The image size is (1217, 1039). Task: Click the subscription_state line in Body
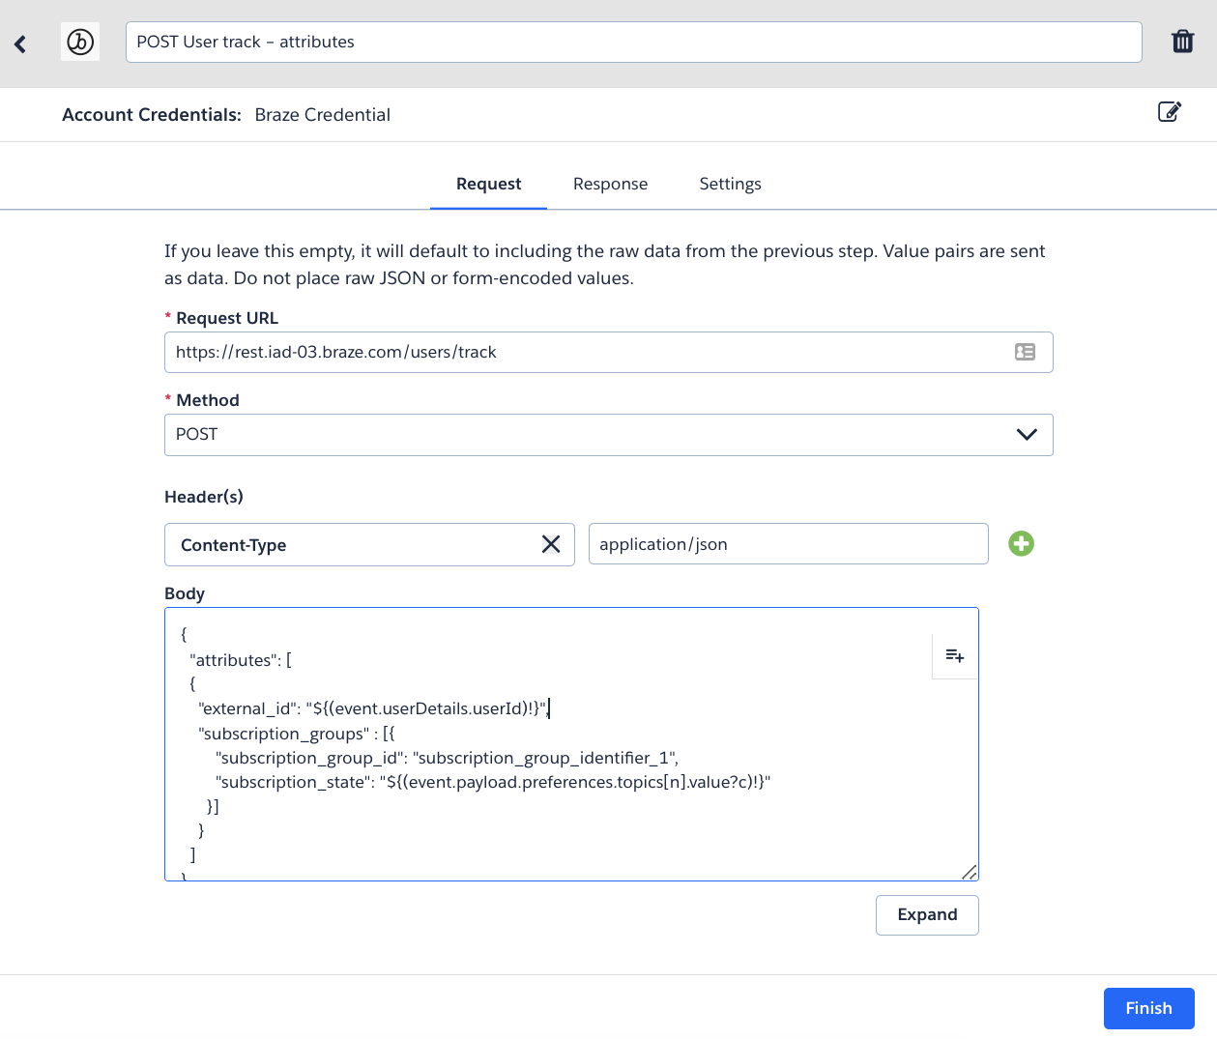(x=493, y=782)
